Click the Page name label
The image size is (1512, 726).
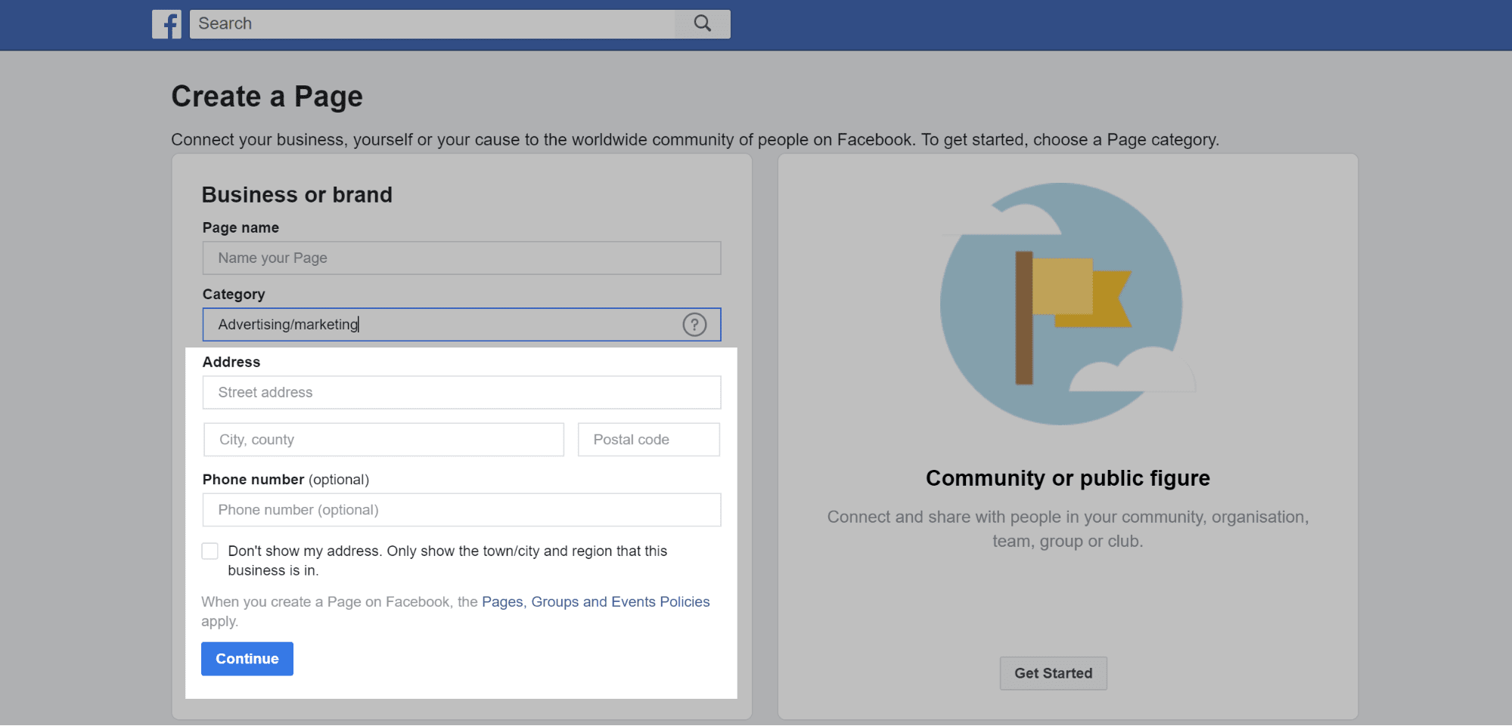[241, 228]
